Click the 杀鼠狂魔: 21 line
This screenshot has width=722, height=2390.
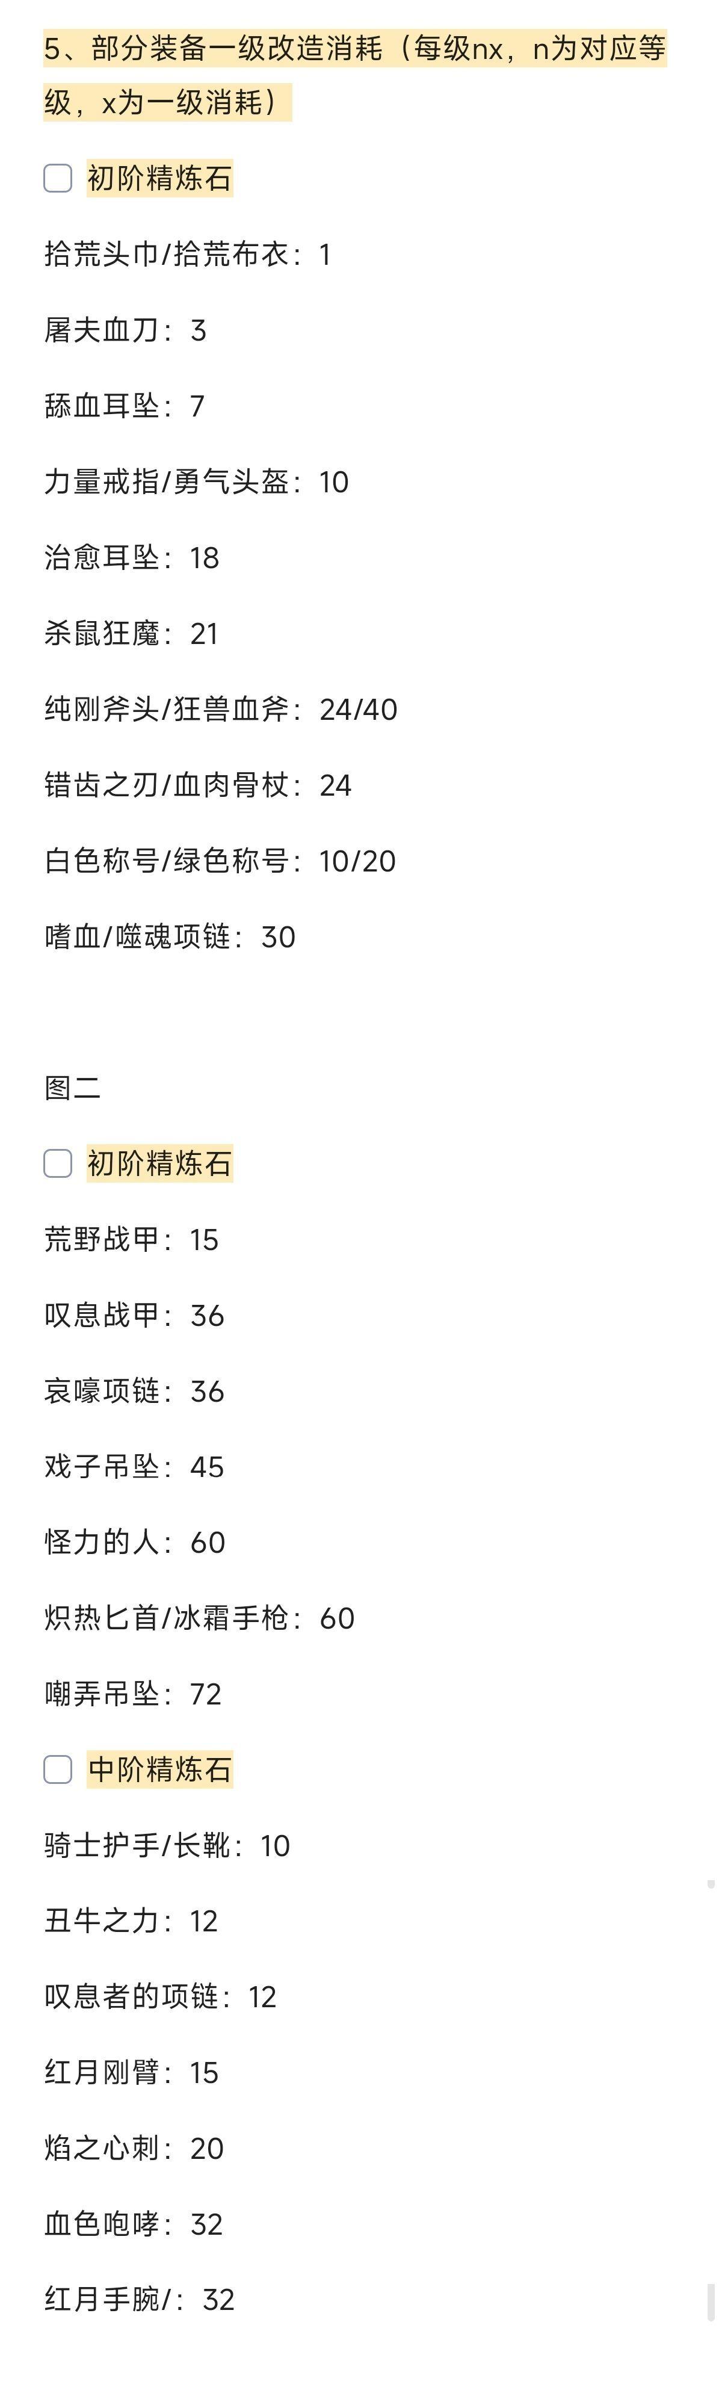[x=132, y=634]
